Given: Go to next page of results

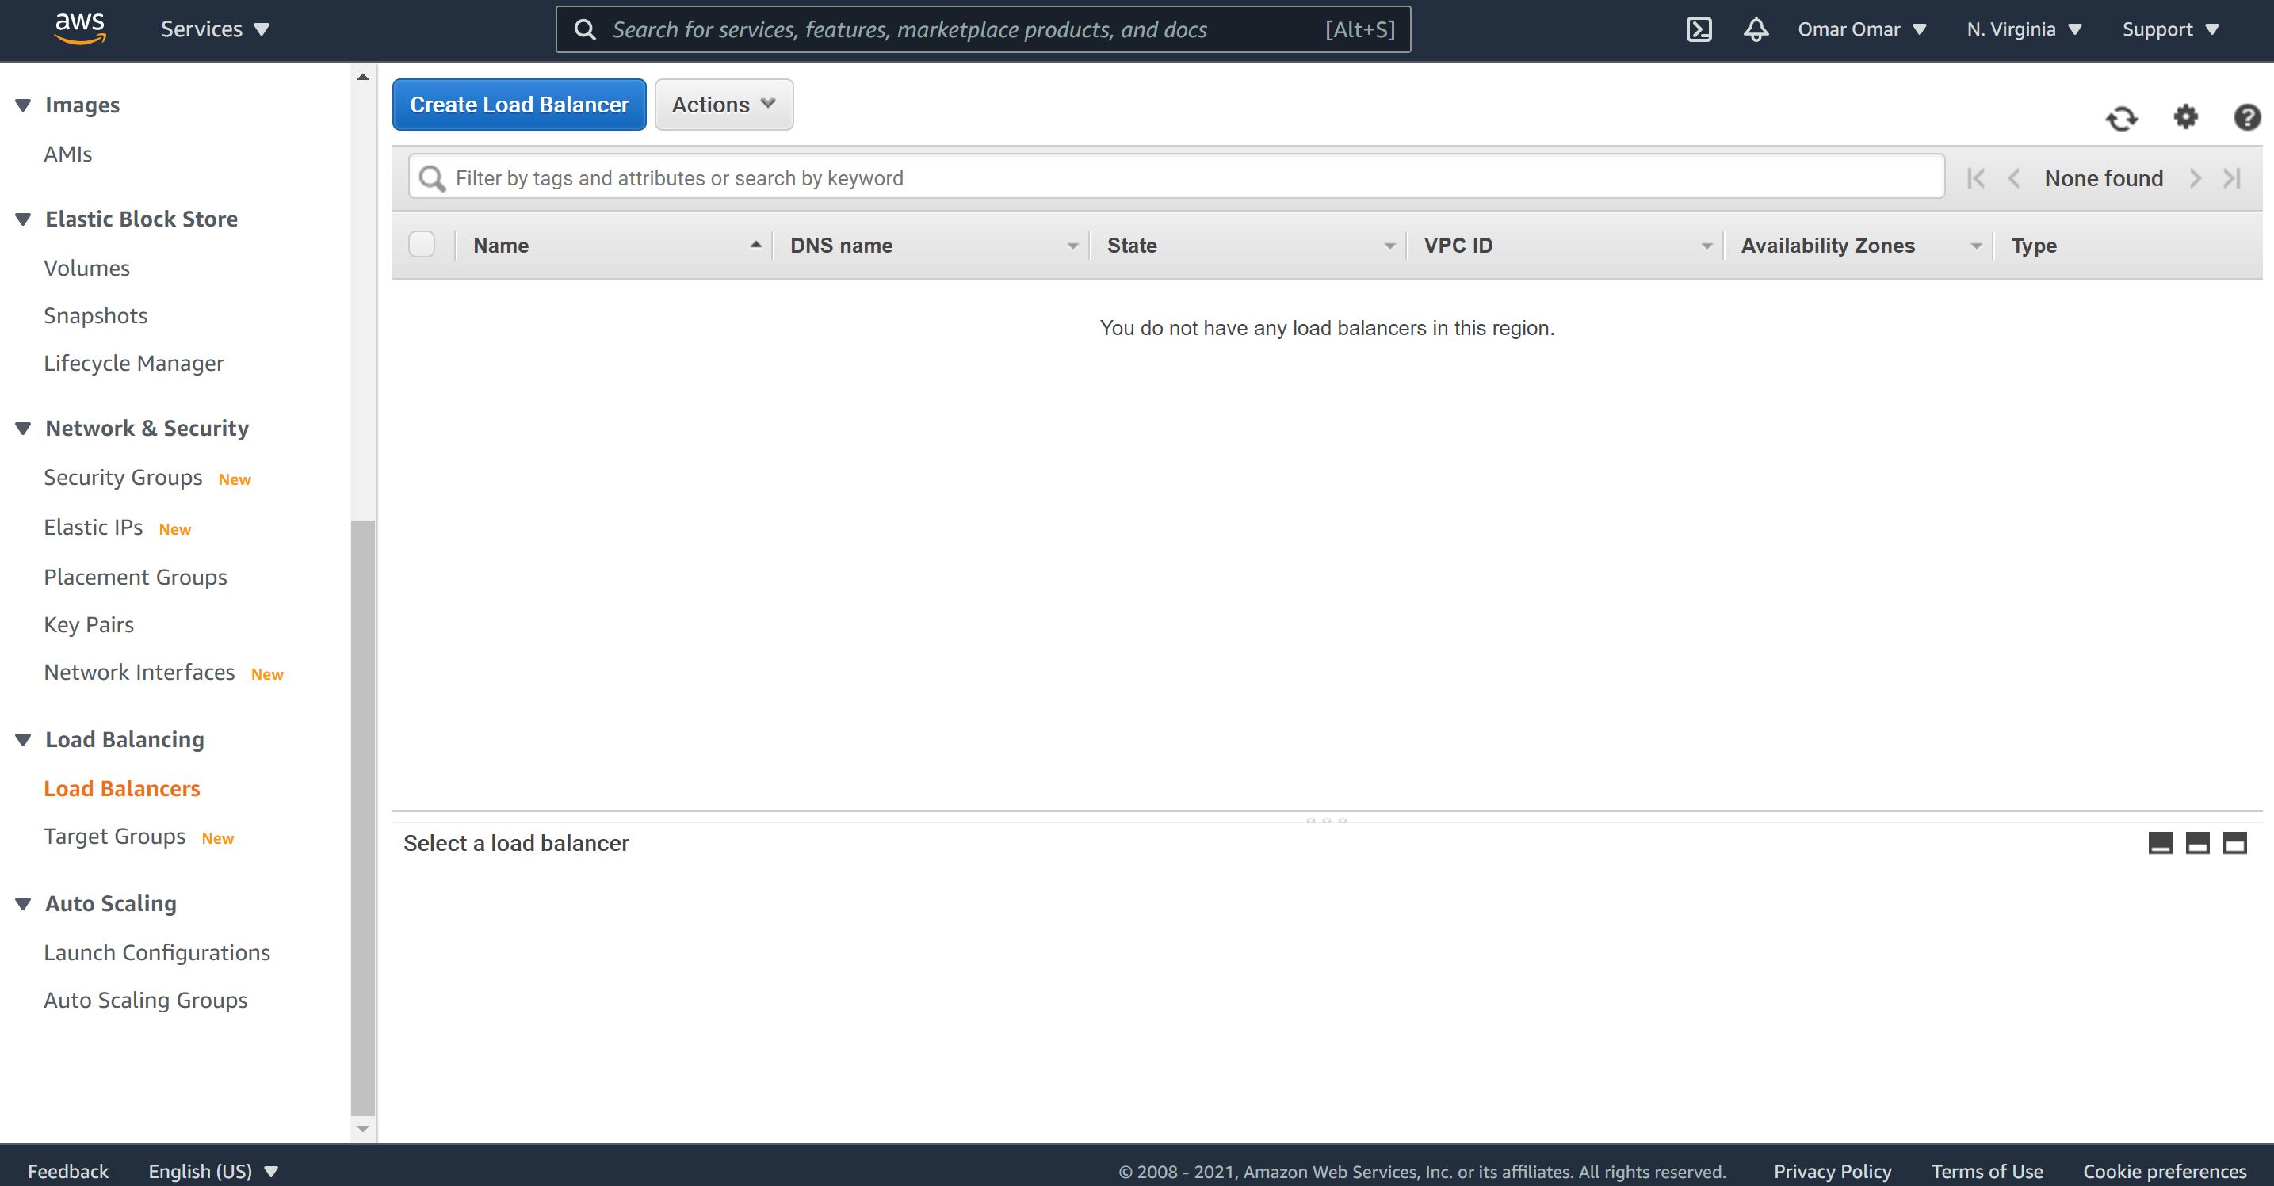Looking at the screenshot, I should coord(2195,178).
